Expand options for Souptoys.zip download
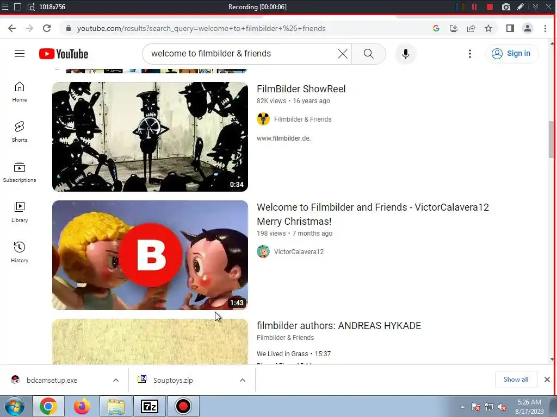Viewport: 557px width, 417px height. coord(243,380)
